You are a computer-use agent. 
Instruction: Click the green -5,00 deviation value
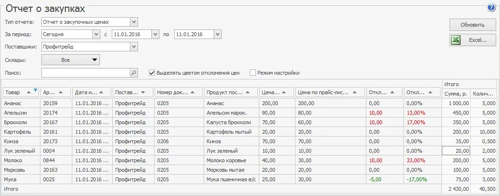(374, 179)
